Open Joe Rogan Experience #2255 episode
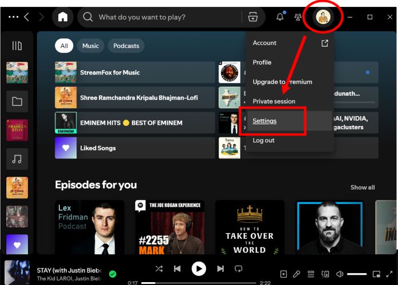Screen dimensions: 398x285 click(x=170, y=227)
